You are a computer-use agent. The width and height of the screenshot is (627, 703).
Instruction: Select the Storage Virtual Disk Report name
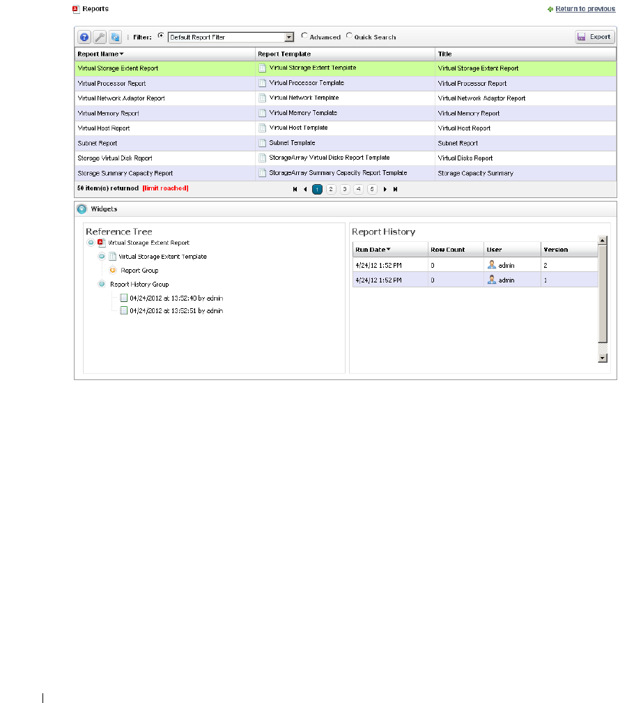point(115,158)
